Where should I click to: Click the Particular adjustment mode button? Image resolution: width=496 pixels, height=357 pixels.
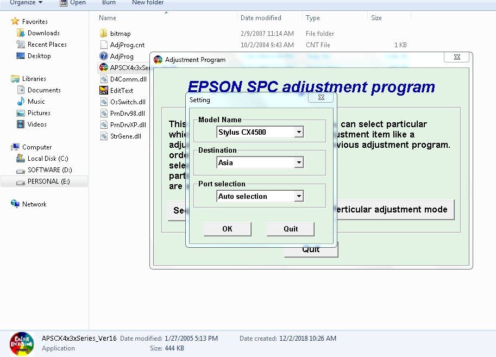click(394, 210)
